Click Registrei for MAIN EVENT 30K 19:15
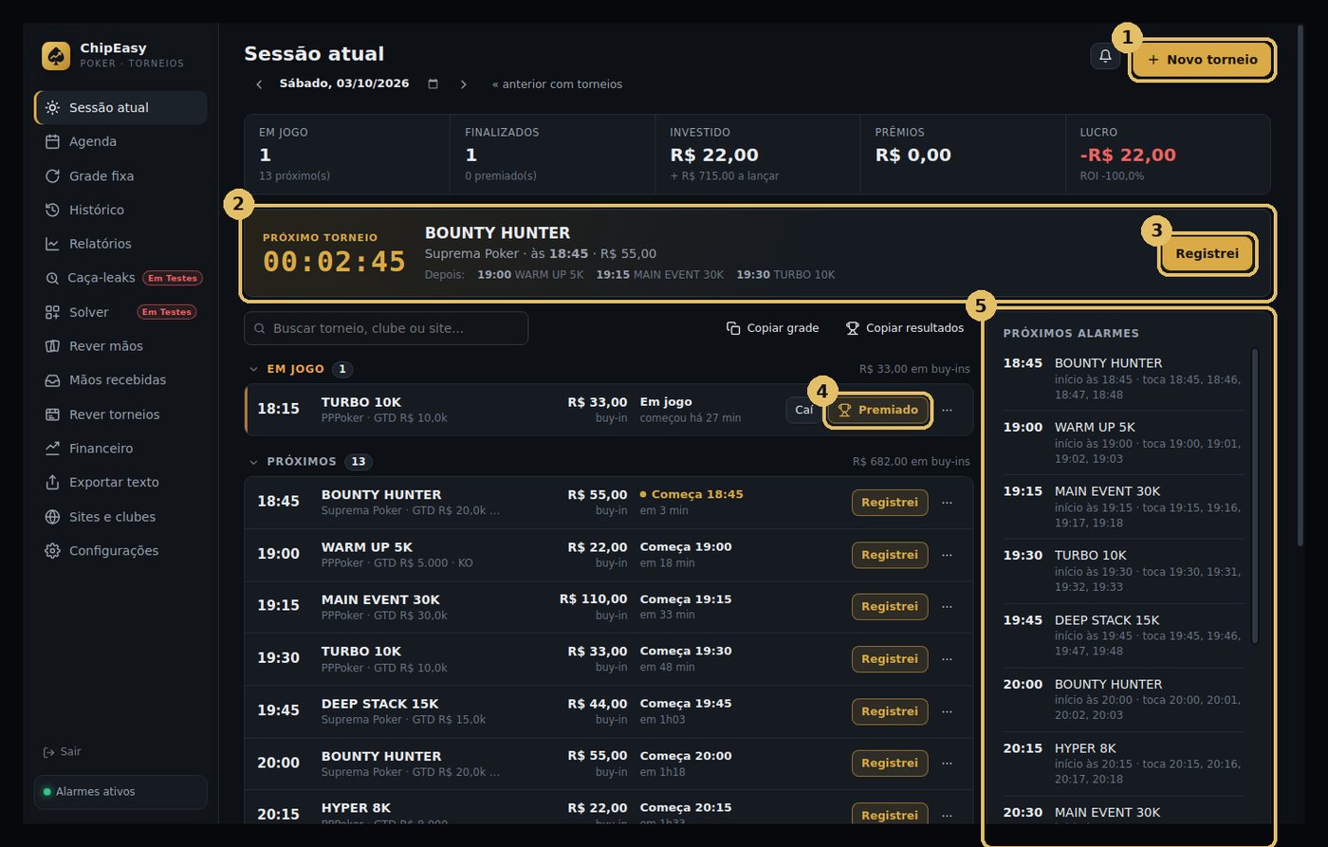Image resolution: width=1328 pixels, height=847 pixels. [x=890, y=607]
